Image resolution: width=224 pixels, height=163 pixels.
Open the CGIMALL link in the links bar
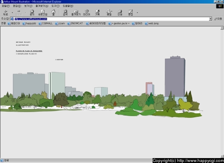point(45,23)
